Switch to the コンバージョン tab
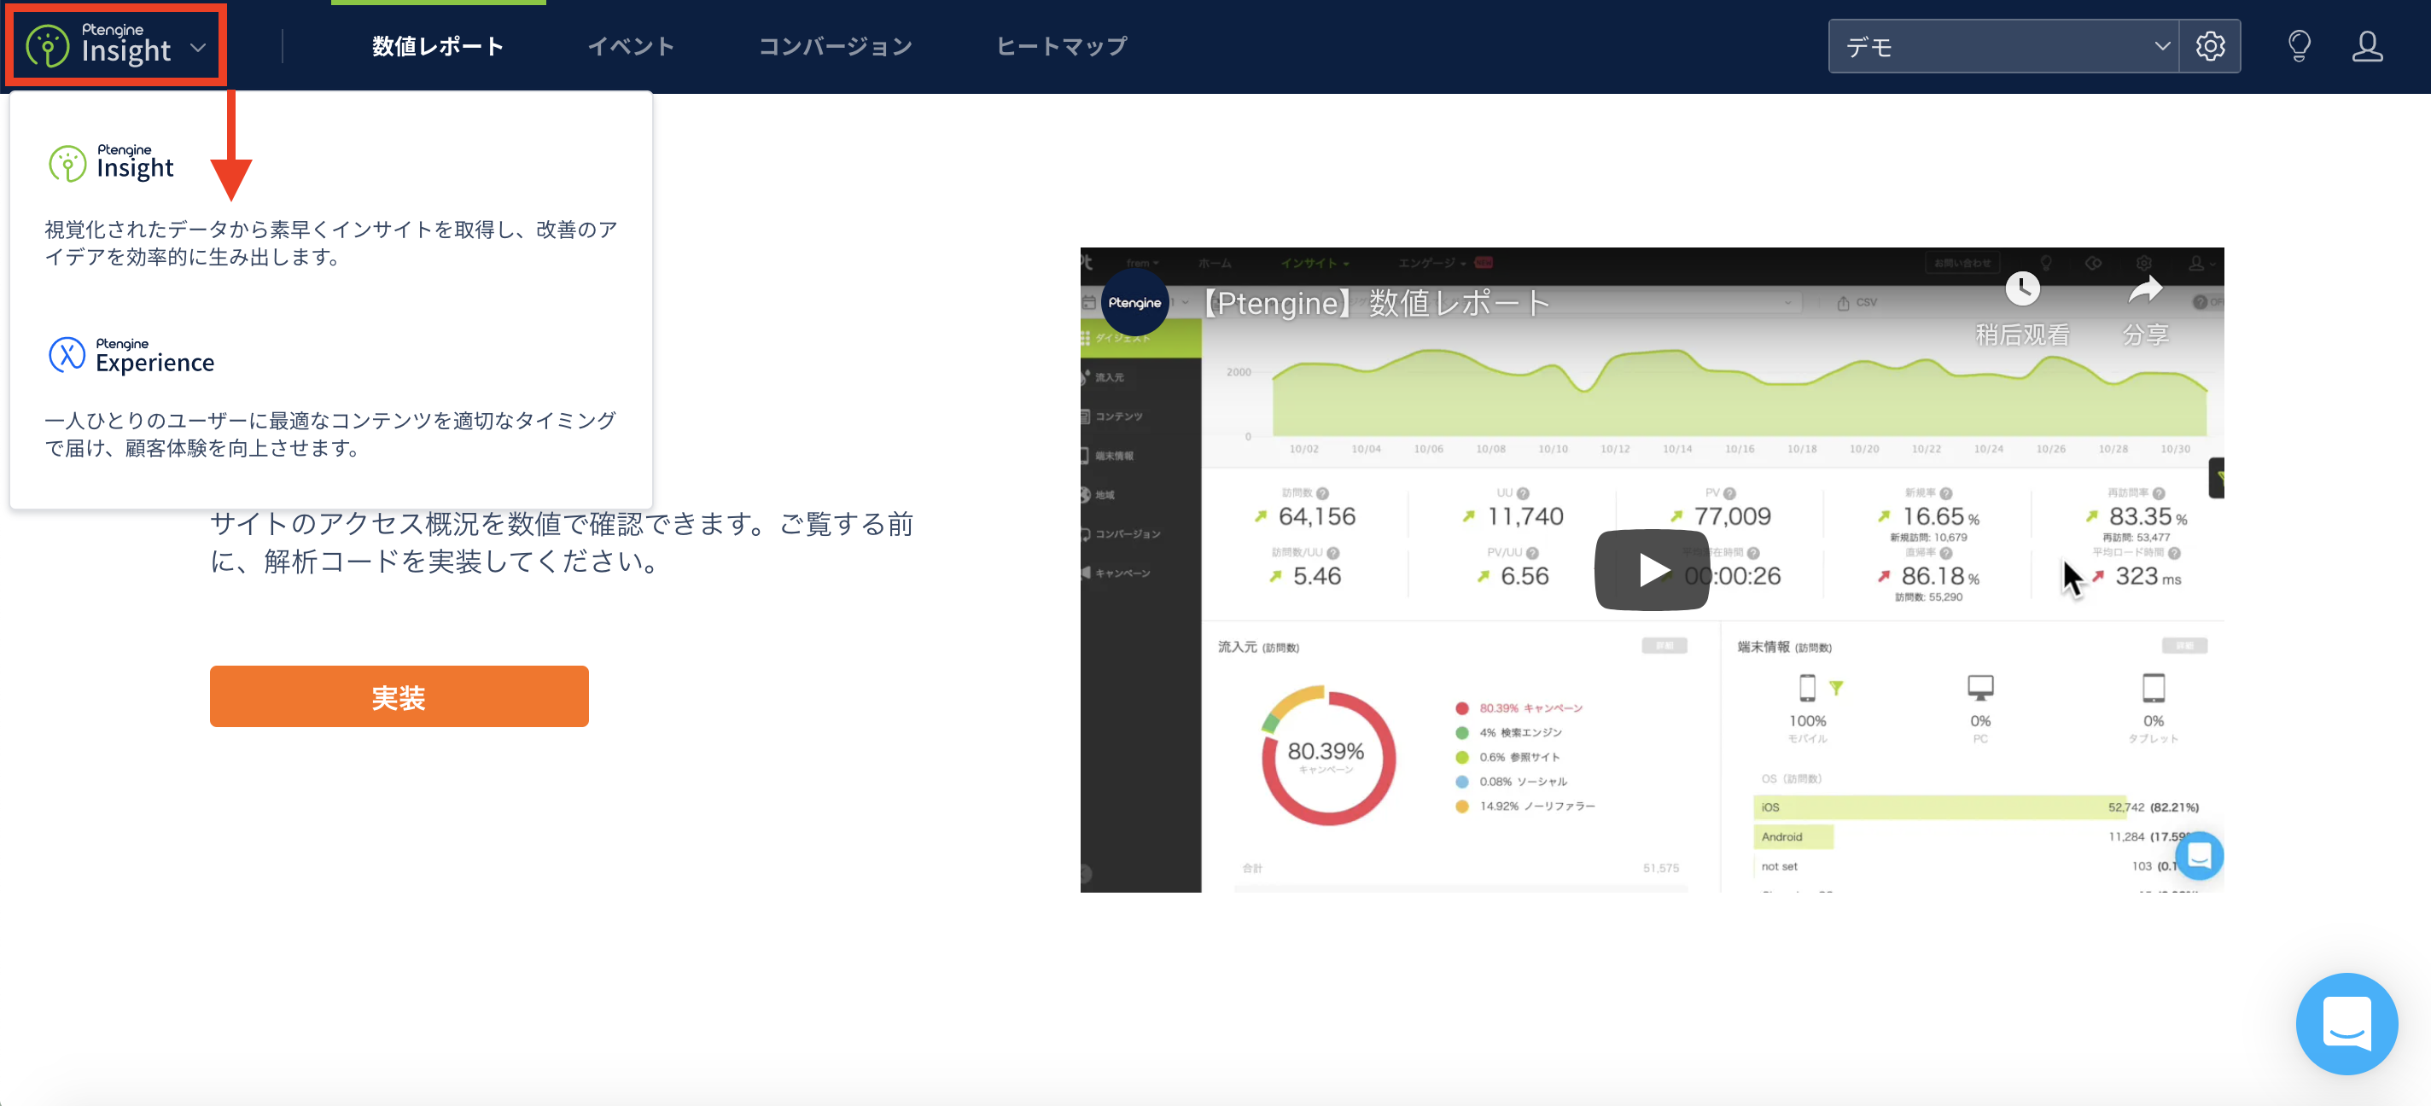2431x1106 pixels. (x=835, y=46)
